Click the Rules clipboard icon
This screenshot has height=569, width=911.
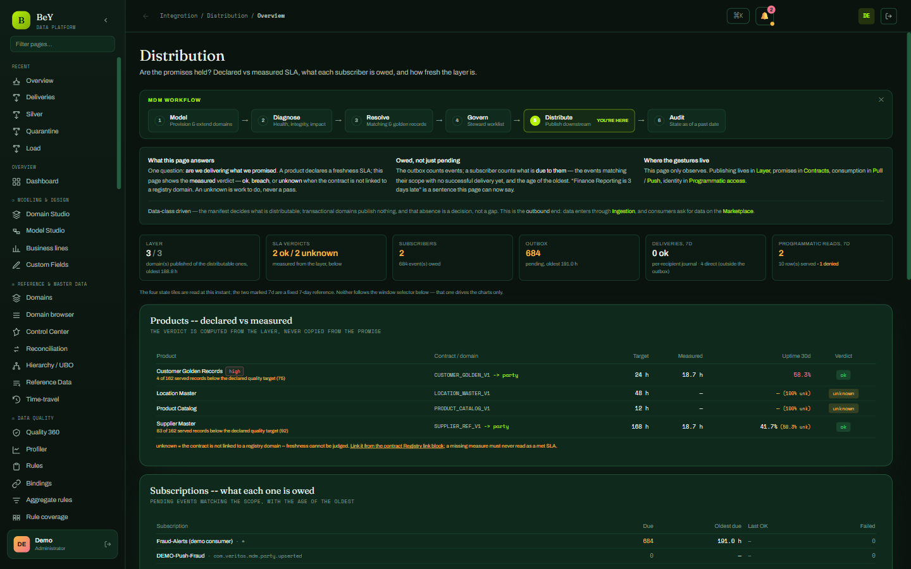coord(16,466)
